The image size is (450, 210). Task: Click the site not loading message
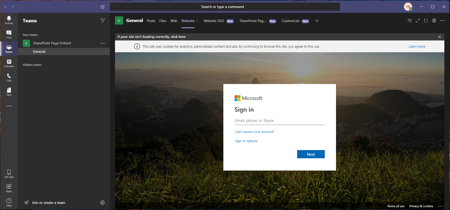[152, 37]
